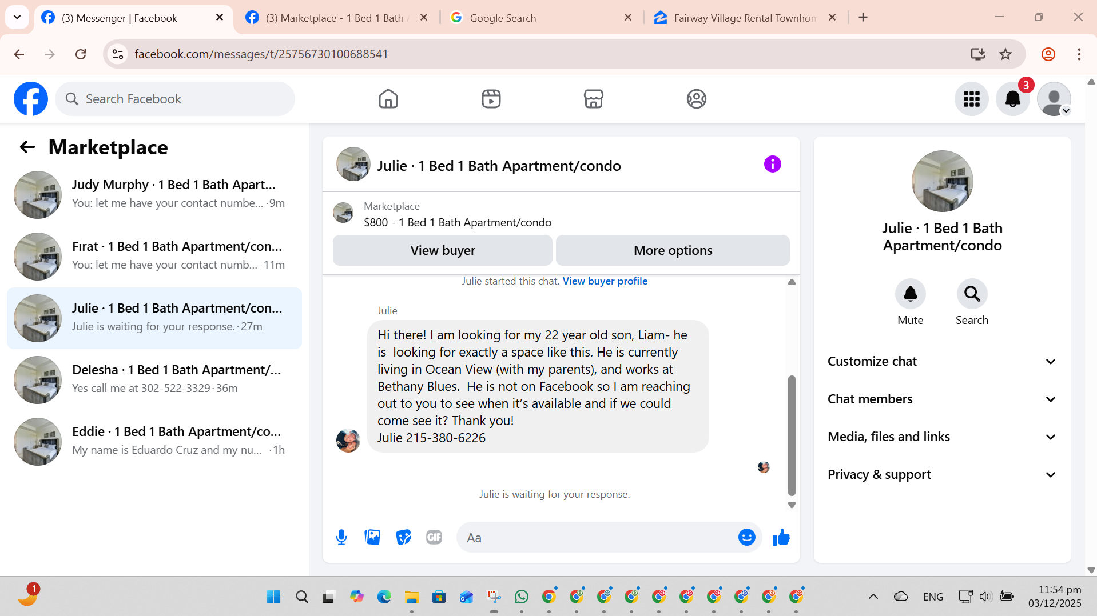This screenshot has width=1097, height=616.
Task: Click the View buyer button
Action: pos(443,250)
